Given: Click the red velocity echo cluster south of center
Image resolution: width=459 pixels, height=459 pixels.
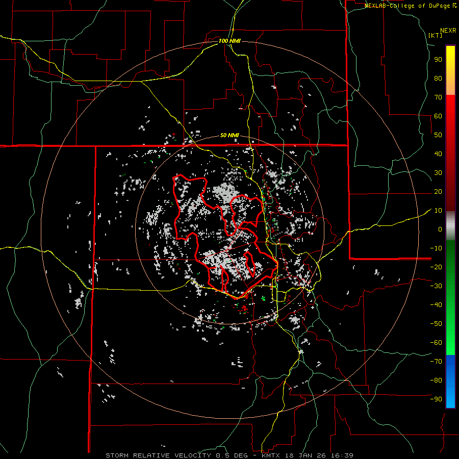Looking at the screenshot, I should click(x=244, y=308).
